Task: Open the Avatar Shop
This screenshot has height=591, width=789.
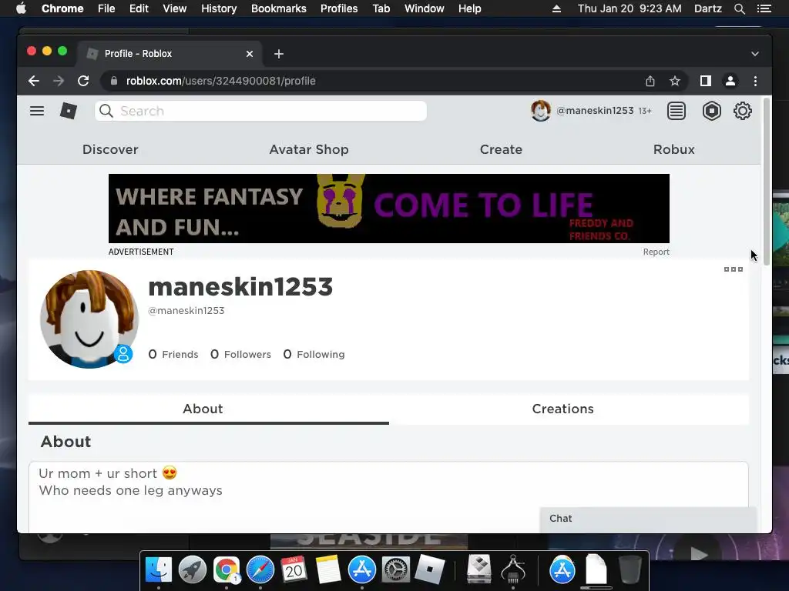Action: [x=309, y=149]
